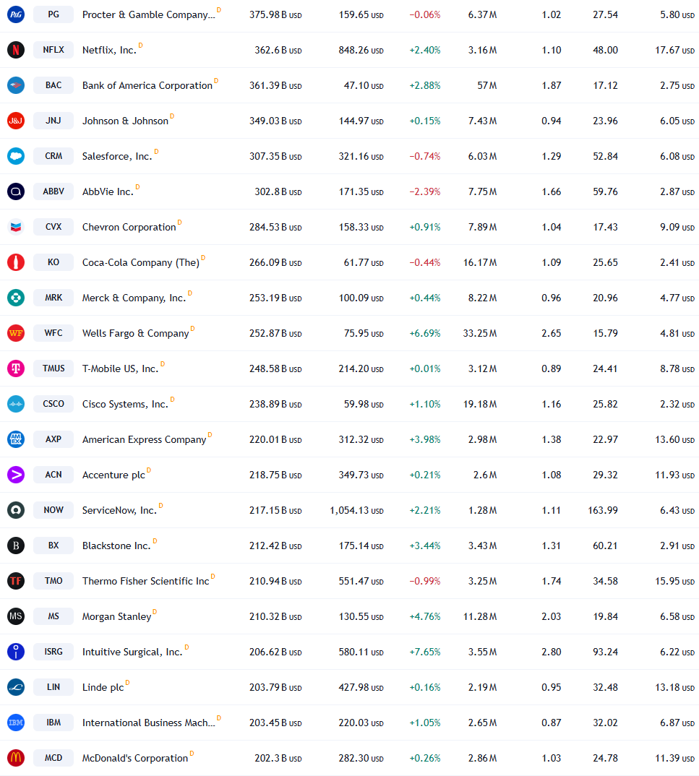Viewport: 699px width, 776px height.
Task: Open the Salesforce, Inc. company link
Action: tap(117, 156)
